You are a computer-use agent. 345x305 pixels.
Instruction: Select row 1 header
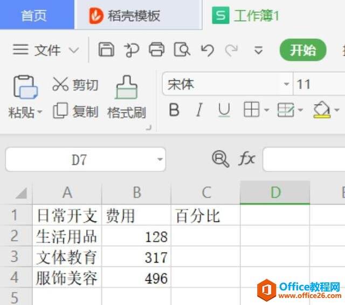coord(16,215)
